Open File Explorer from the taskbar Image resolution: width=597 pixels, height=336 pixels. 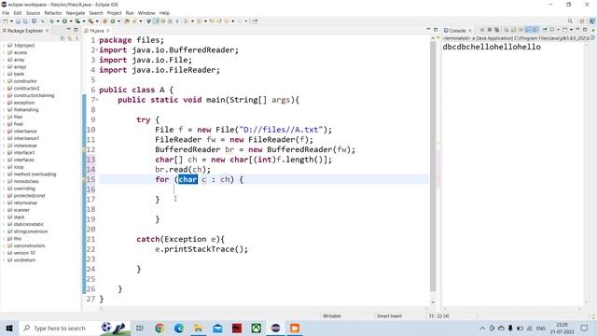[x=198, y=328]
